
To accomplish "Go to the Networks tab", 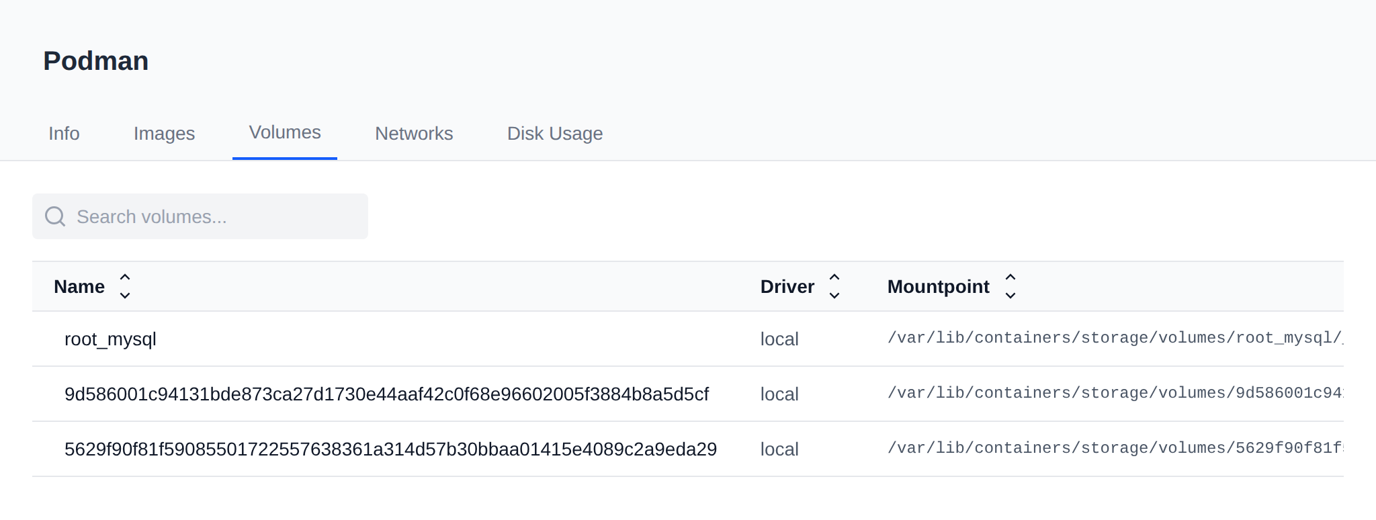I will (414, 133).
